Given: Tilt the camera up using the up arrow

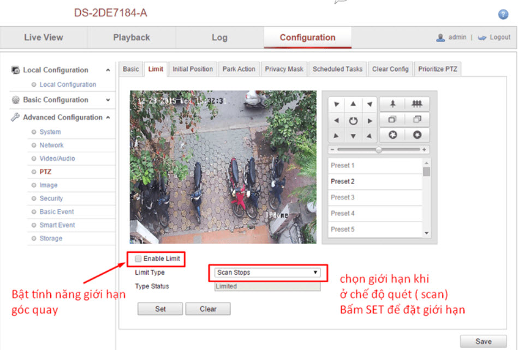Looking at the screenshot, I should (353, 104).
